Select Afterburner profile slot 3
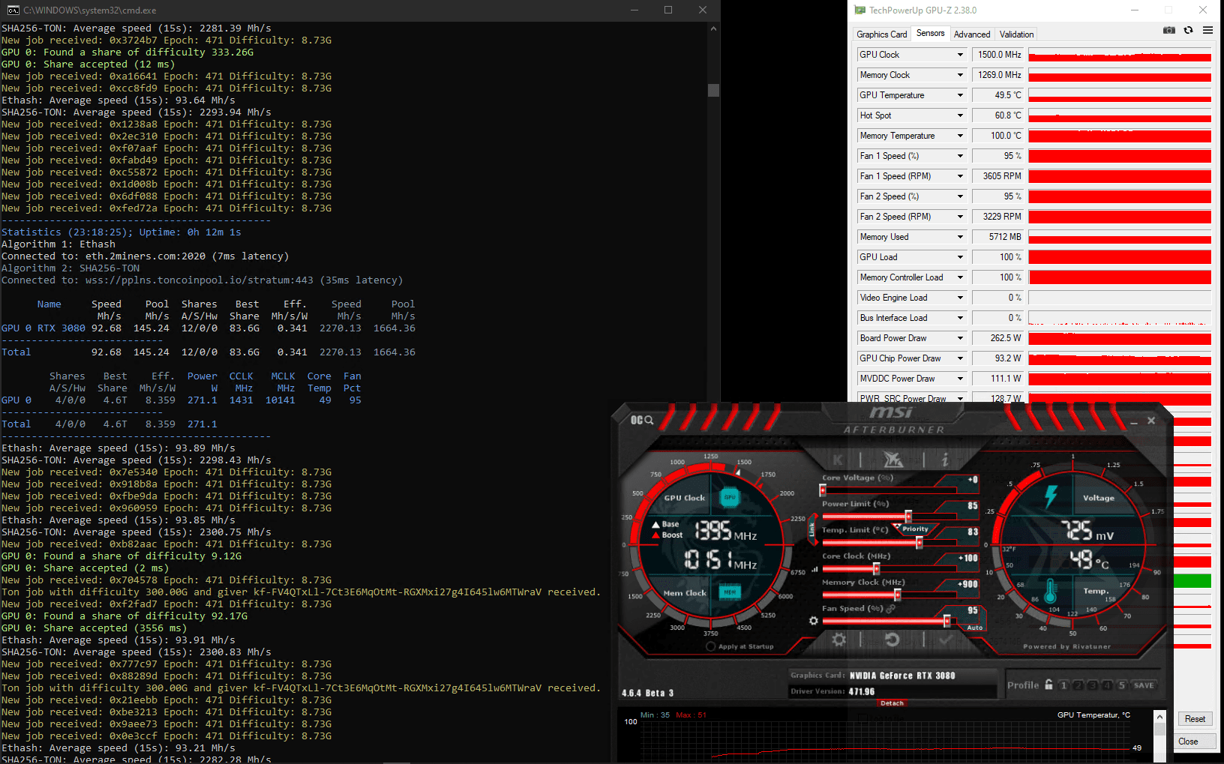 click(1093, 685)
